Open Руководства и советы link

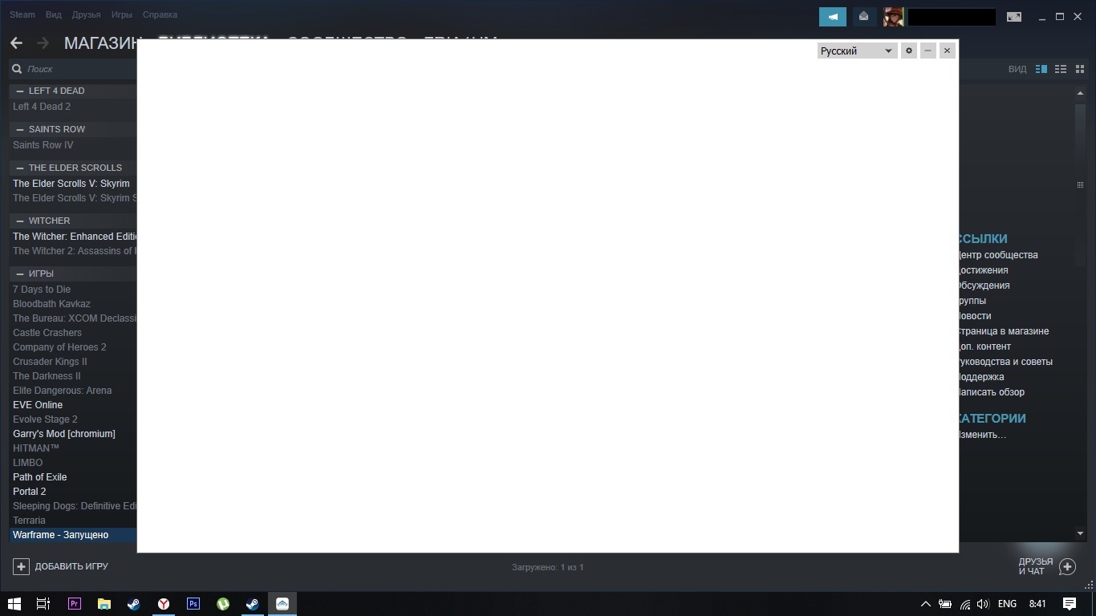[x=1006, y=362]
